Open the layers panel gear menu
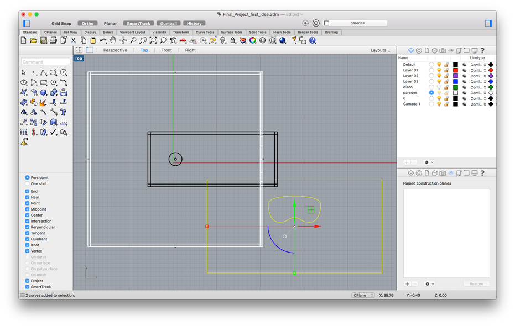 (429, 162)
